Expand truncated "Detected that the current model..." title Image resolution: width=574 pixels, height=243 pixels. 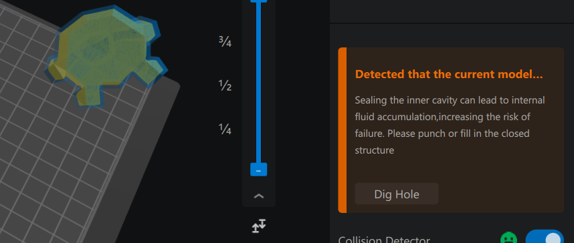click(x=449, y=74)
